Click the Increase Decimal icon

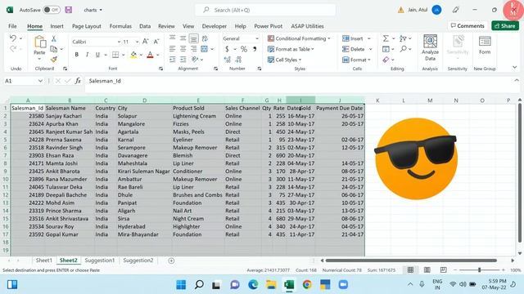click(x=228, y=60)
